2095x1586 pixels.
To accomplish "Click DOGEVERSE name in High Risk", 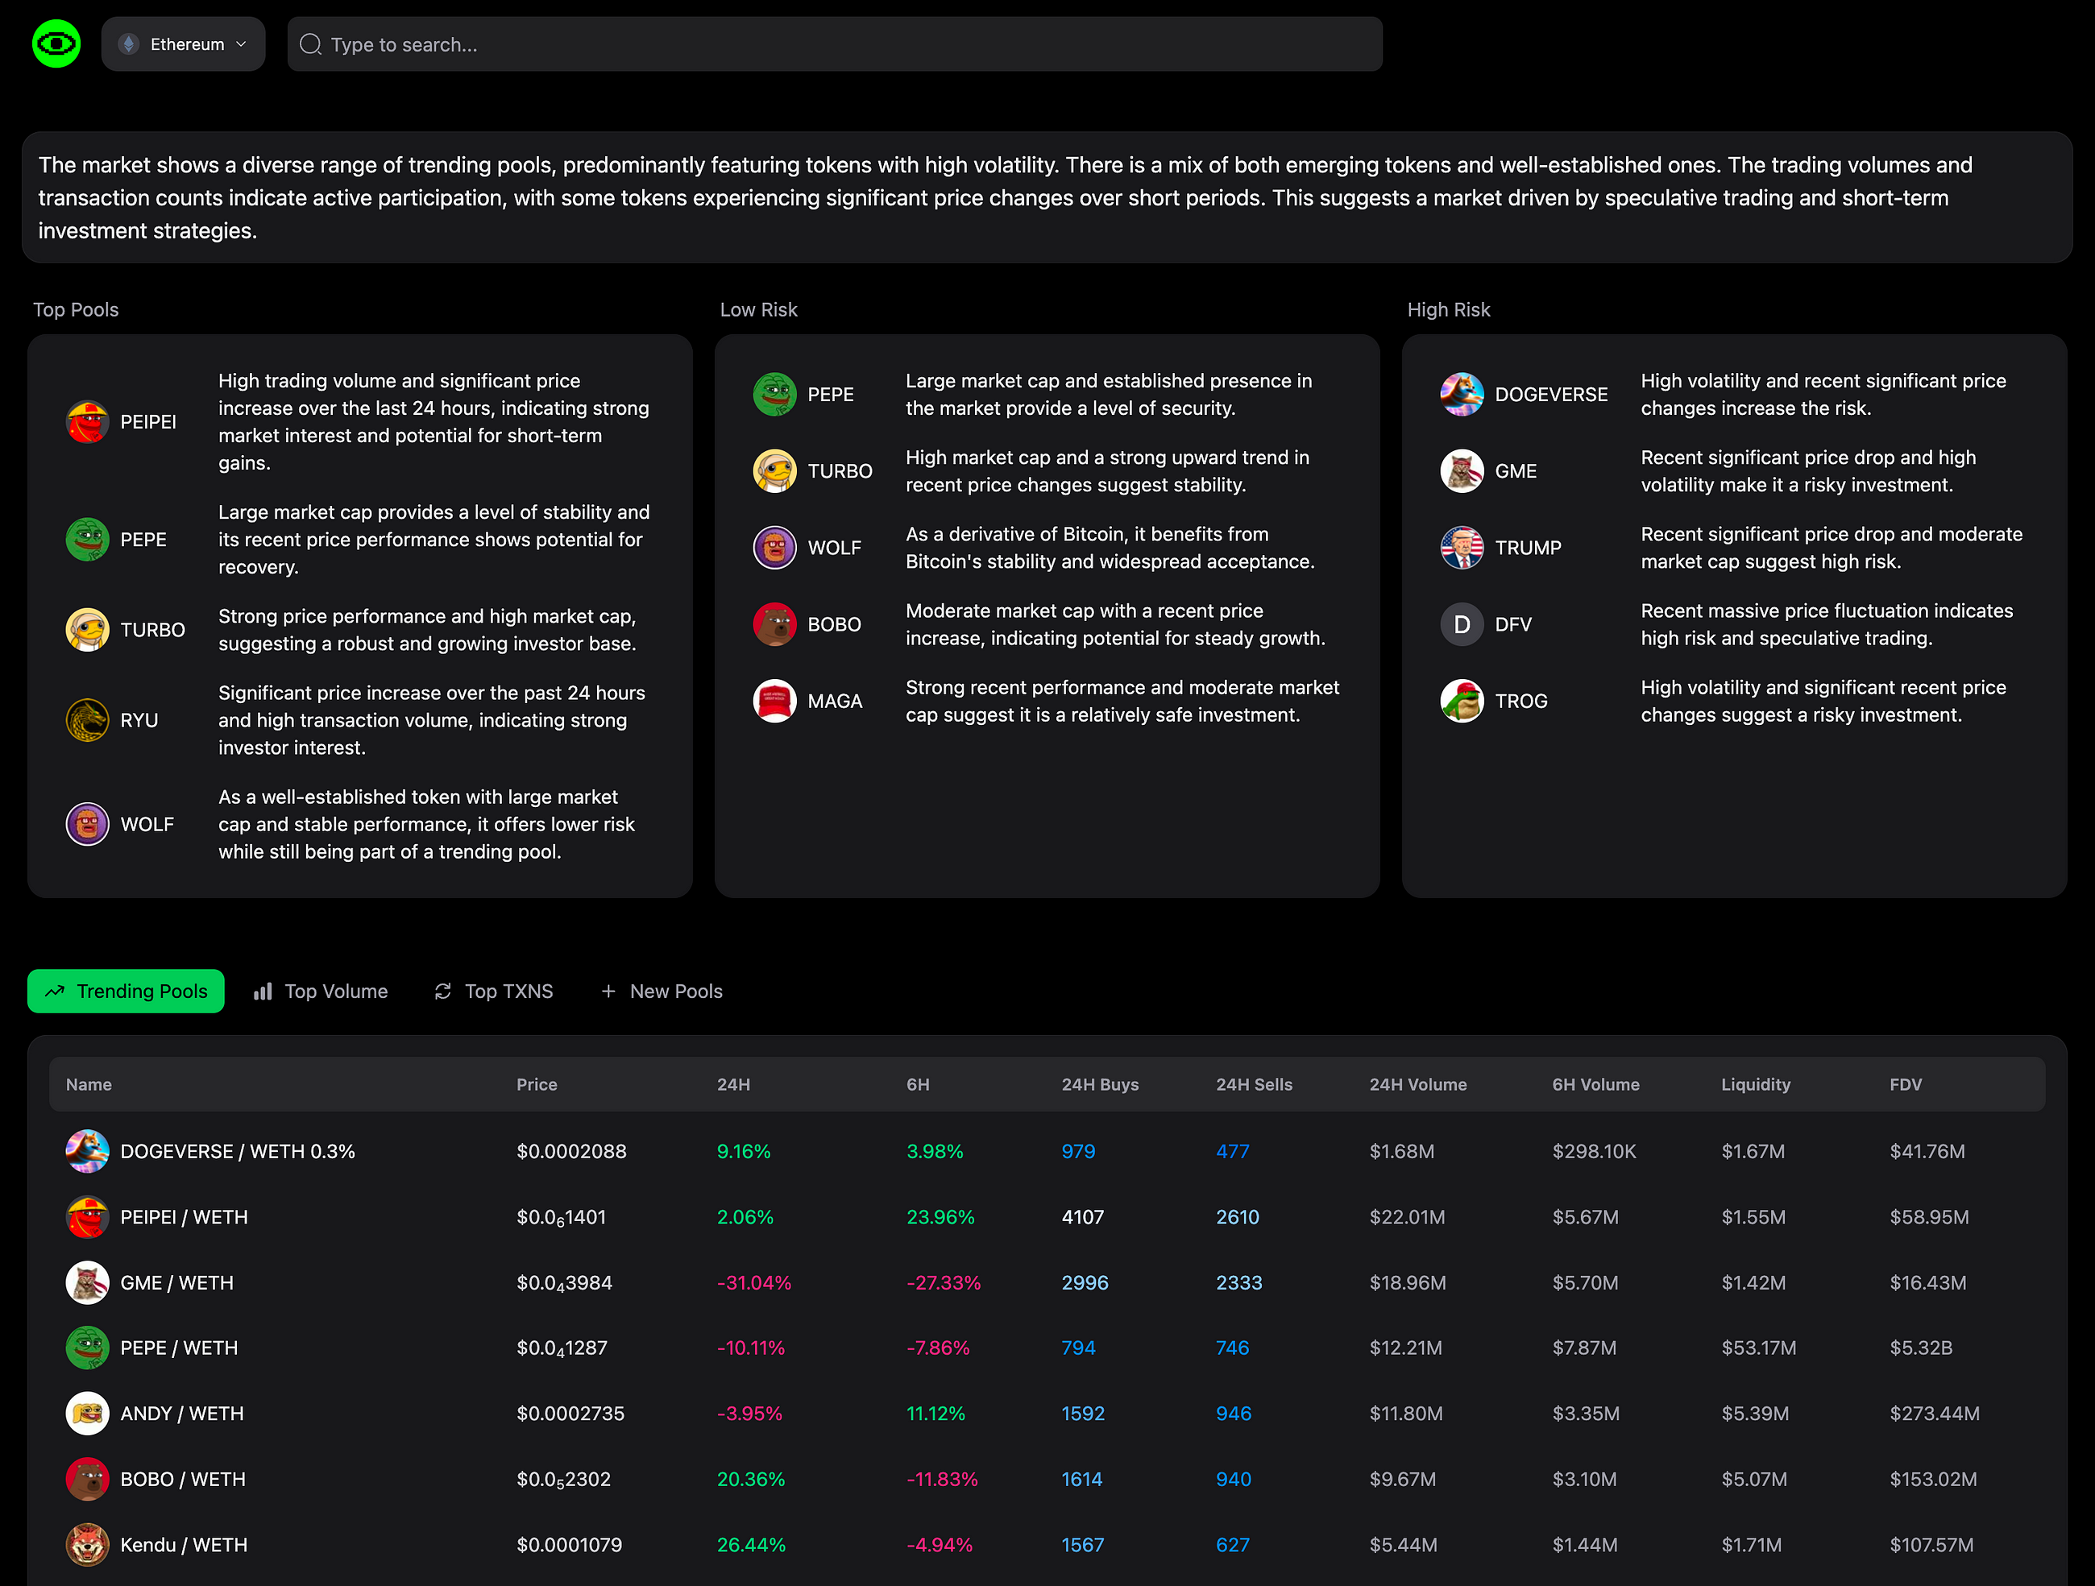I will (1551, 394).
